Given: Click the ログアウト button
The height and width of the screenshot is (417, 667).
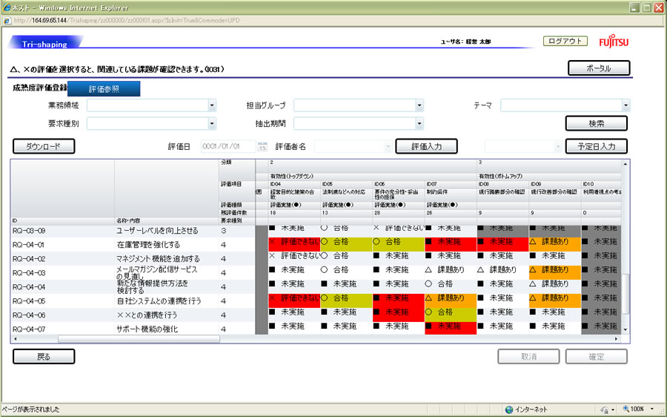Looking at the screenshot, I should 565,42.
